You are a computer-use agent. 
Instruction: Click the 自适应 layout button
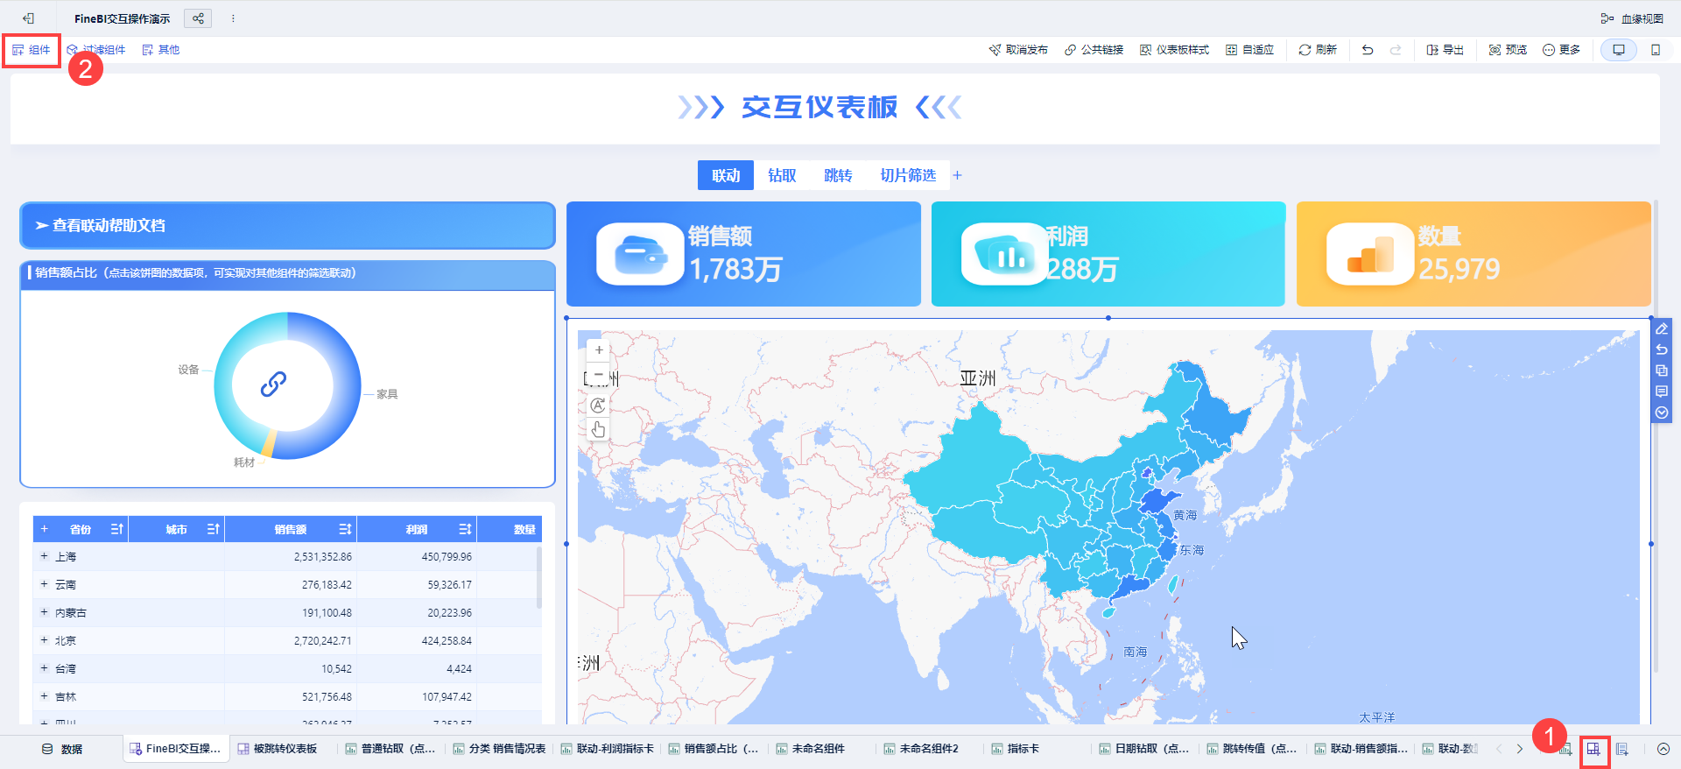click(x=1249, y=50)
